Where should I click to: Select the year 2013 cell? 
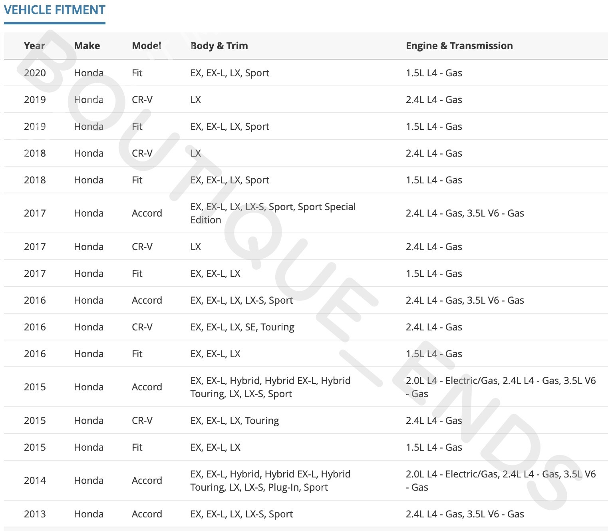[35, 514]
